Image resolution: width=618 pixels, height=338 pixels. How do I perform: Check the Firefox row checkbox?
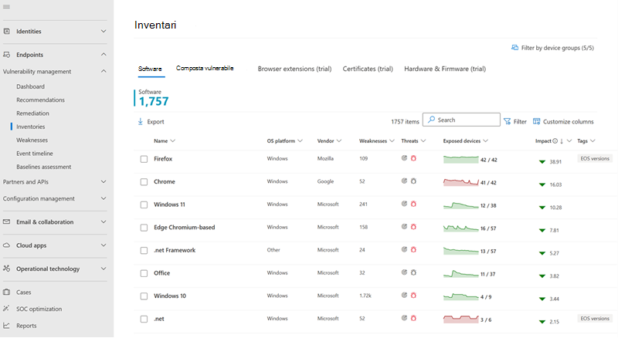(x=144, y=159)
